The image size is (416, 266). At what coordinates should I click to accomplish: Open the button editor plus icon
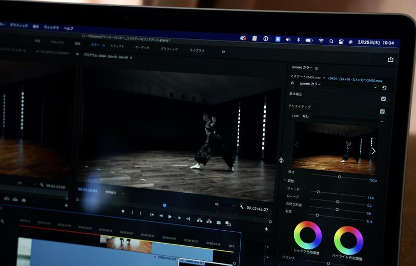[266, 229]
